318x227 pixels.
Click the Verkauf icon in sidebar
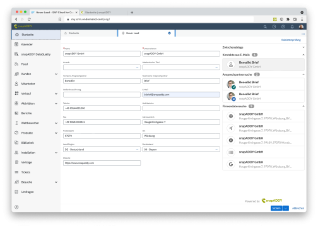pos(16,93)
